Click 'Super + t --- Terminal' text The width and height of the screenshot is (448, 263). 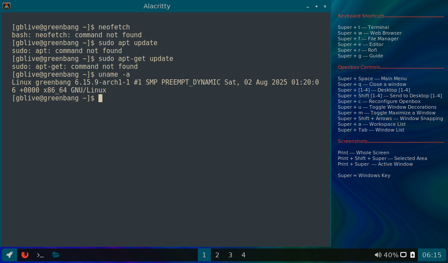(363, 28)
